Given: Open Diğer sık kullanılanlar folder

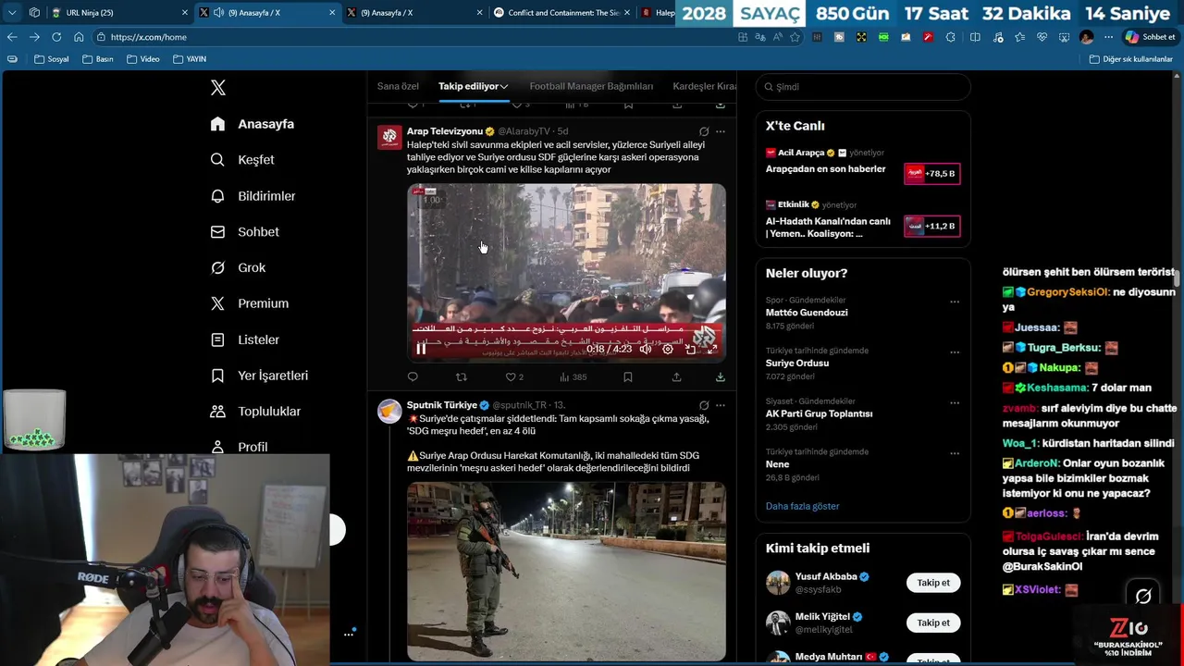Looking at the screenshot, I should (x=1130, y=59).
